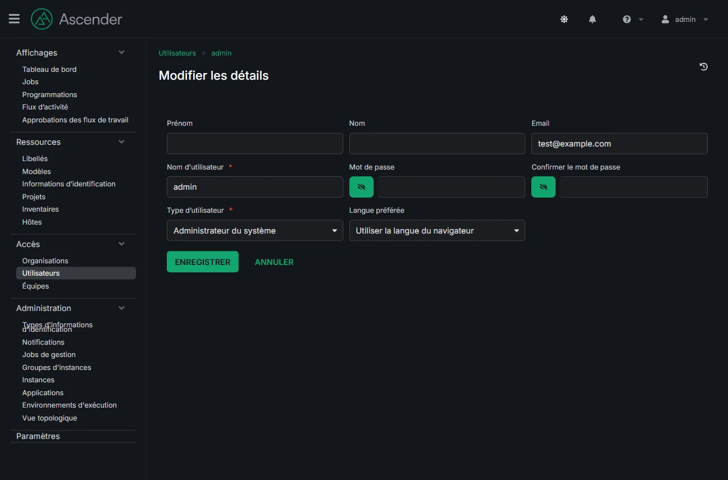This screenshot has width=728, height=480.
Task: Focus the Nom d'utilisateur field
Action: coord(254,187)
